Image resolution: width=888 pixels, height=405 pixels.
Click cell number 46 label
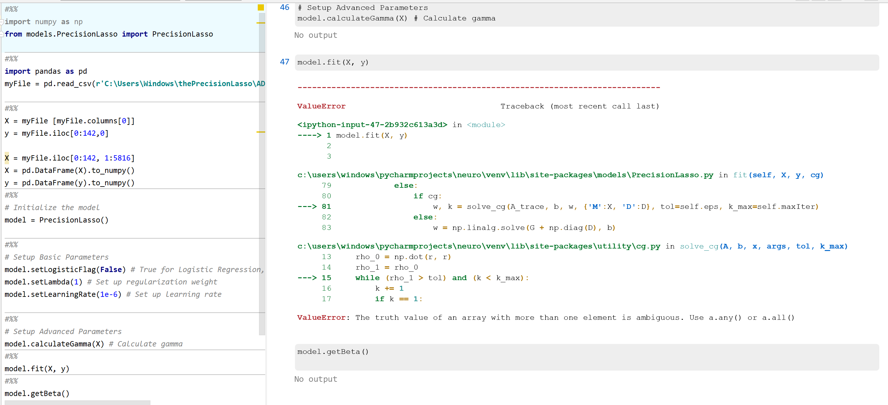click(284, 7)
